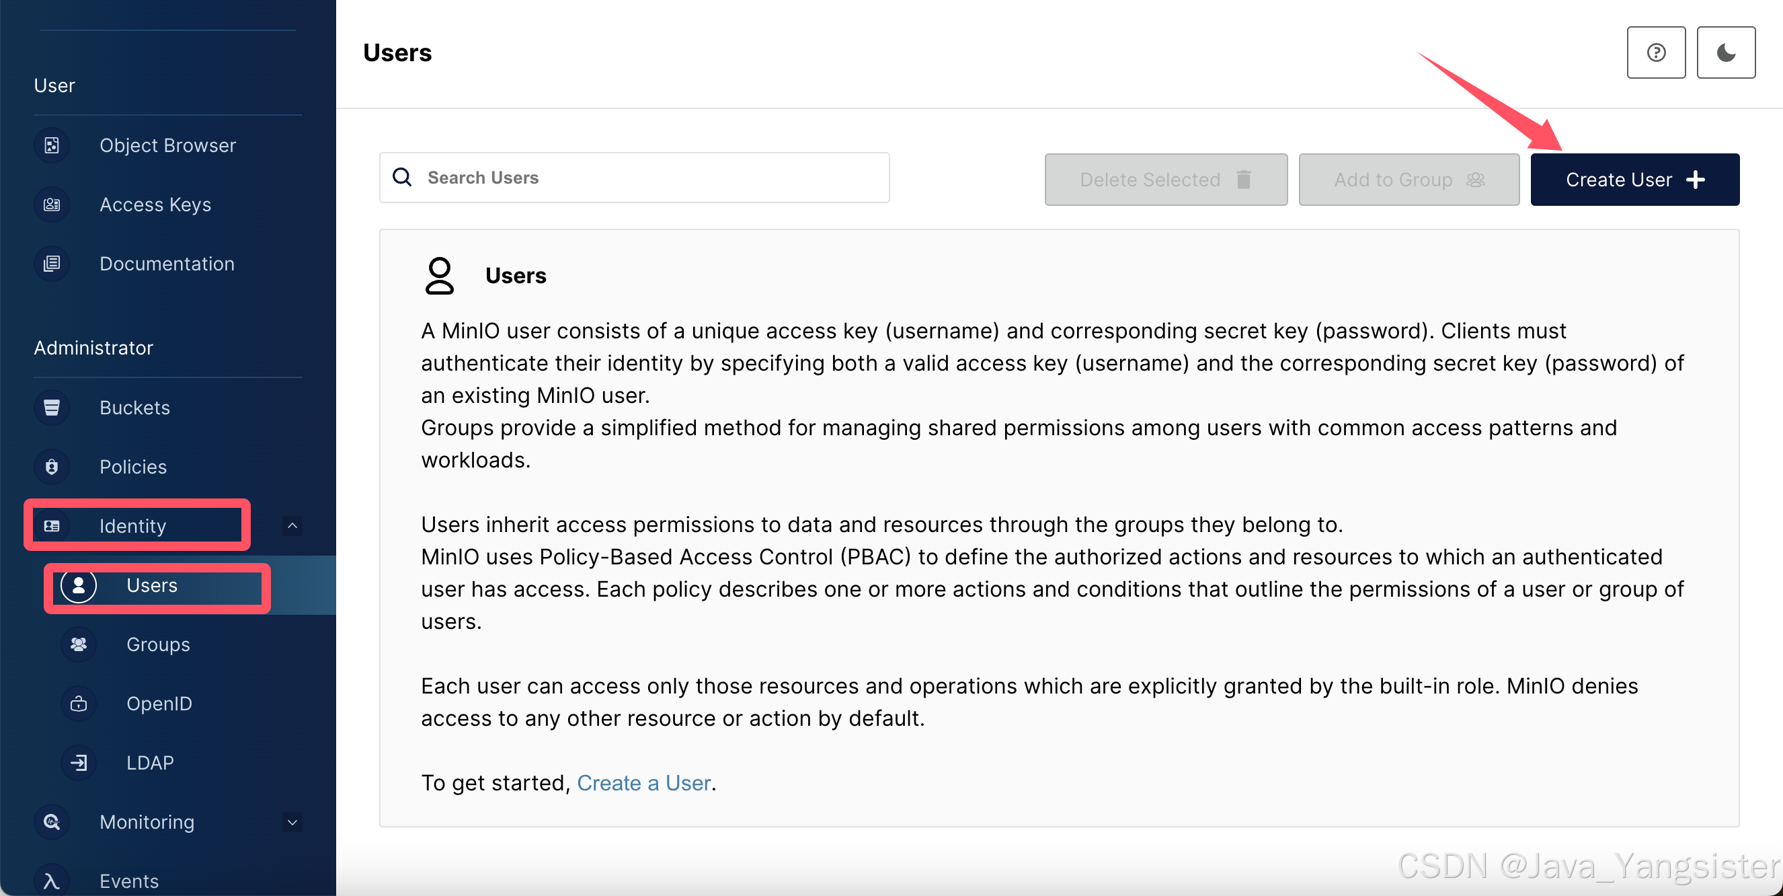The height and width of the screenshot is (896, 1783).
Task: Click the Monitoring magnifier icon
Action: tap(52, 822)
